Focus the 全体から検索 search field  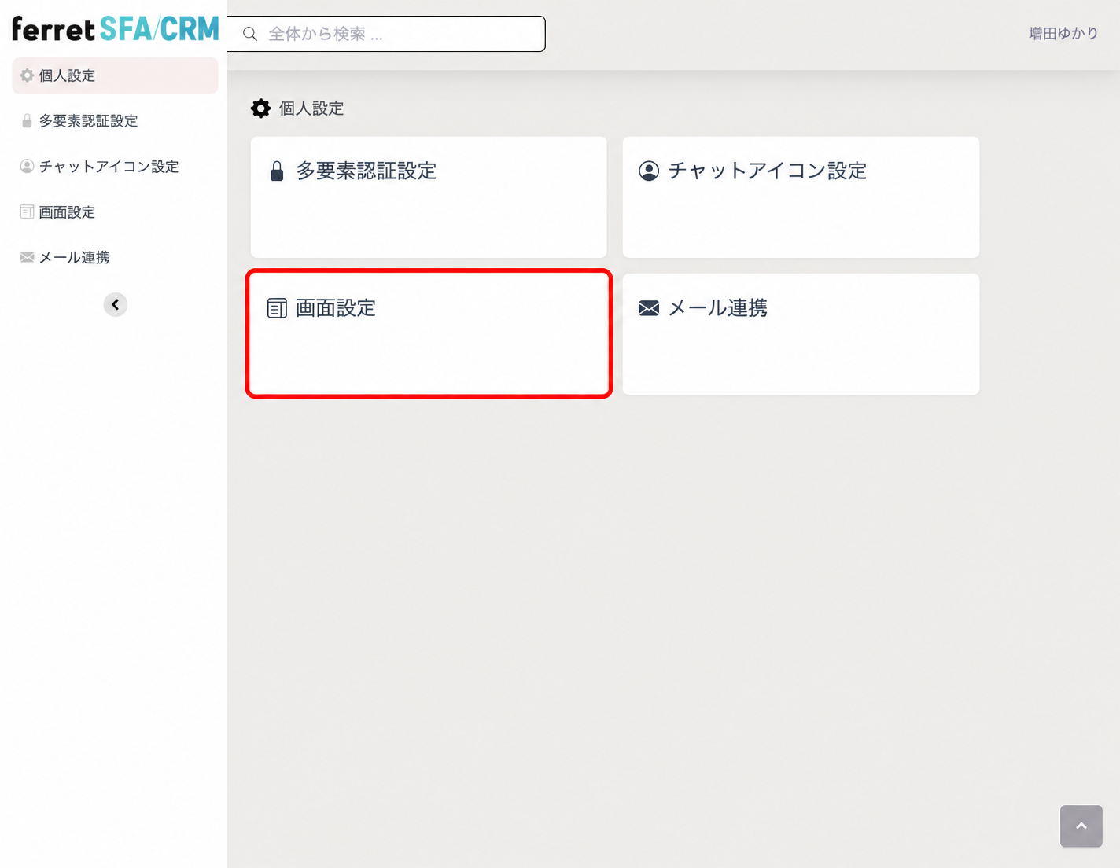pos(386,34)
